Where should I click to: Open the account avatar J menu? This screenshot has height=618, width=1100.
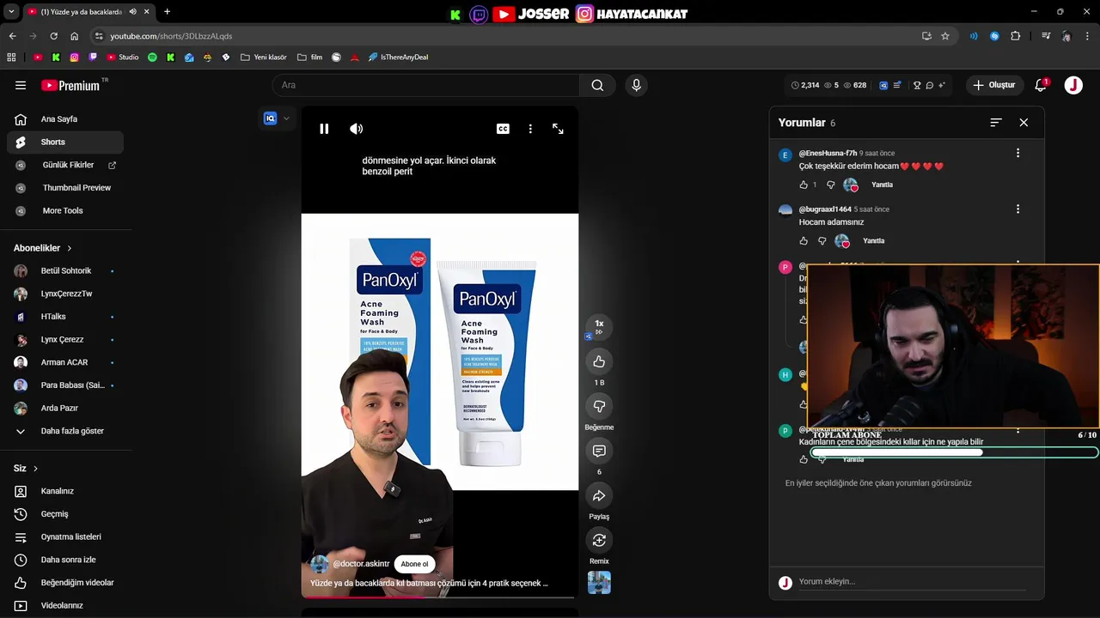1073,85
